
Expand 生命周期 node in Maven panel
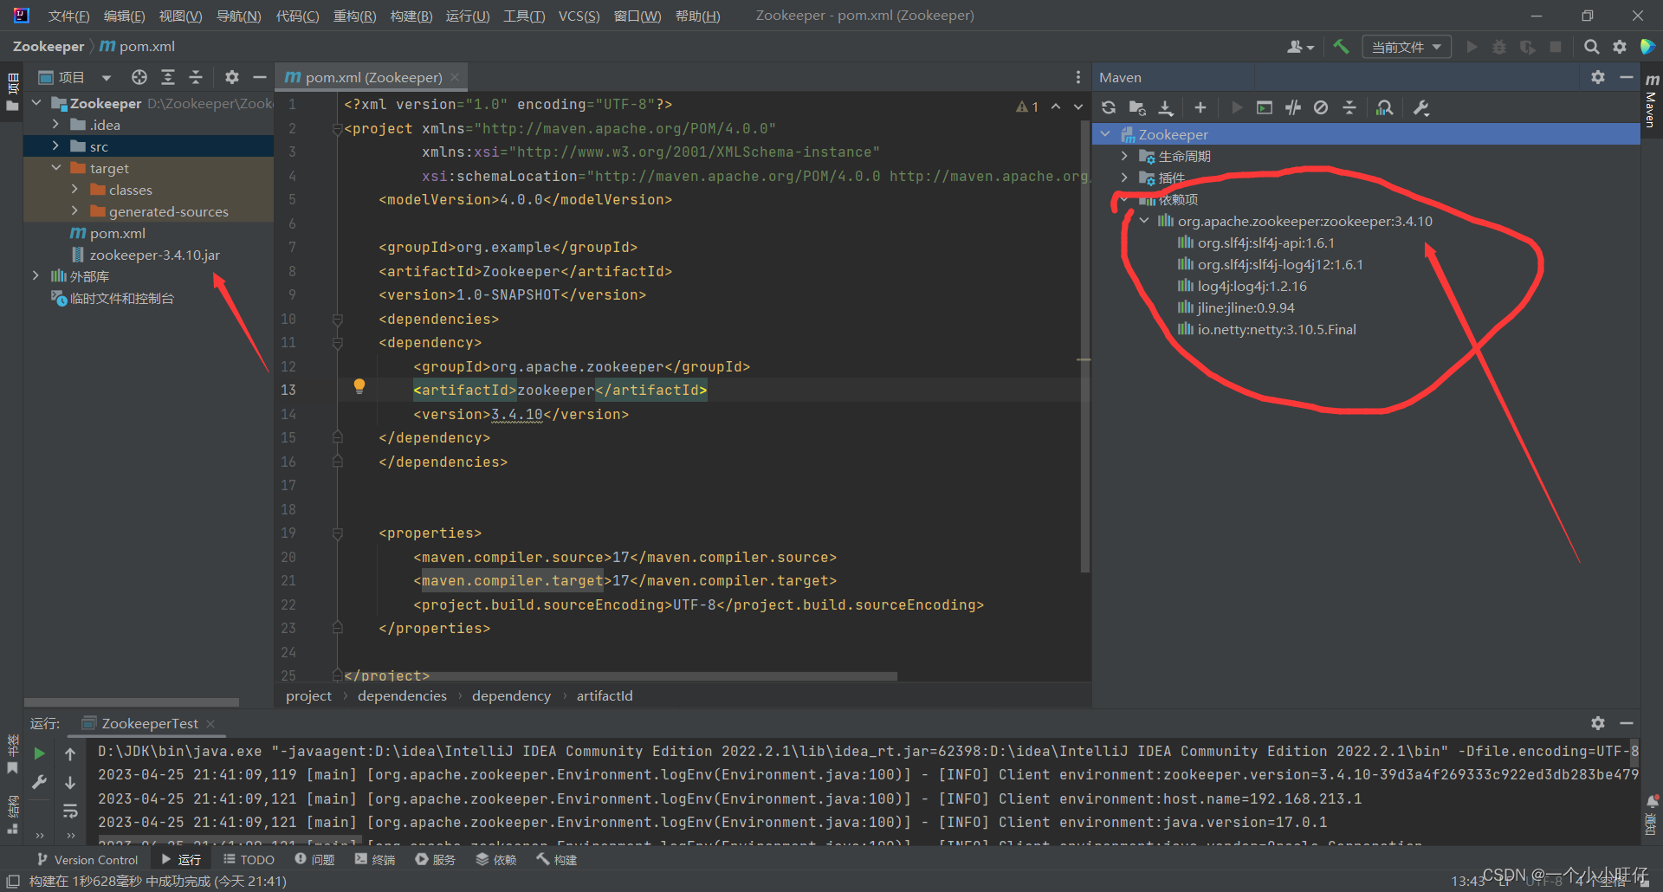coord(1124,156)
